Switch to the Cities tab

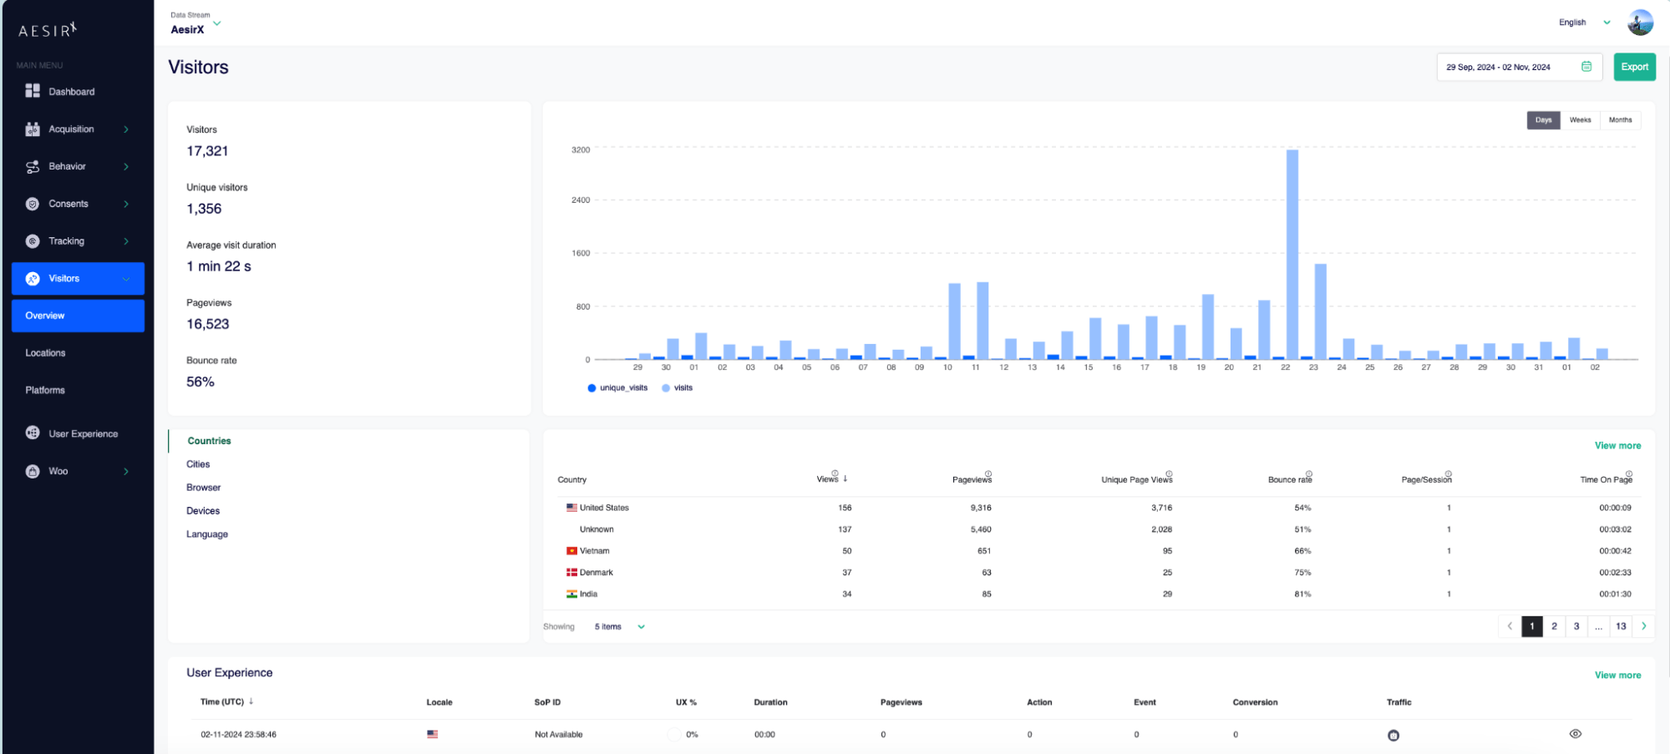coord(198,464)
